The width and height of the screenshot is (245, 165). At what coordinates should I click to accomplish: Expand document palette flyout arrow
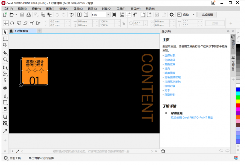[13, 151]
